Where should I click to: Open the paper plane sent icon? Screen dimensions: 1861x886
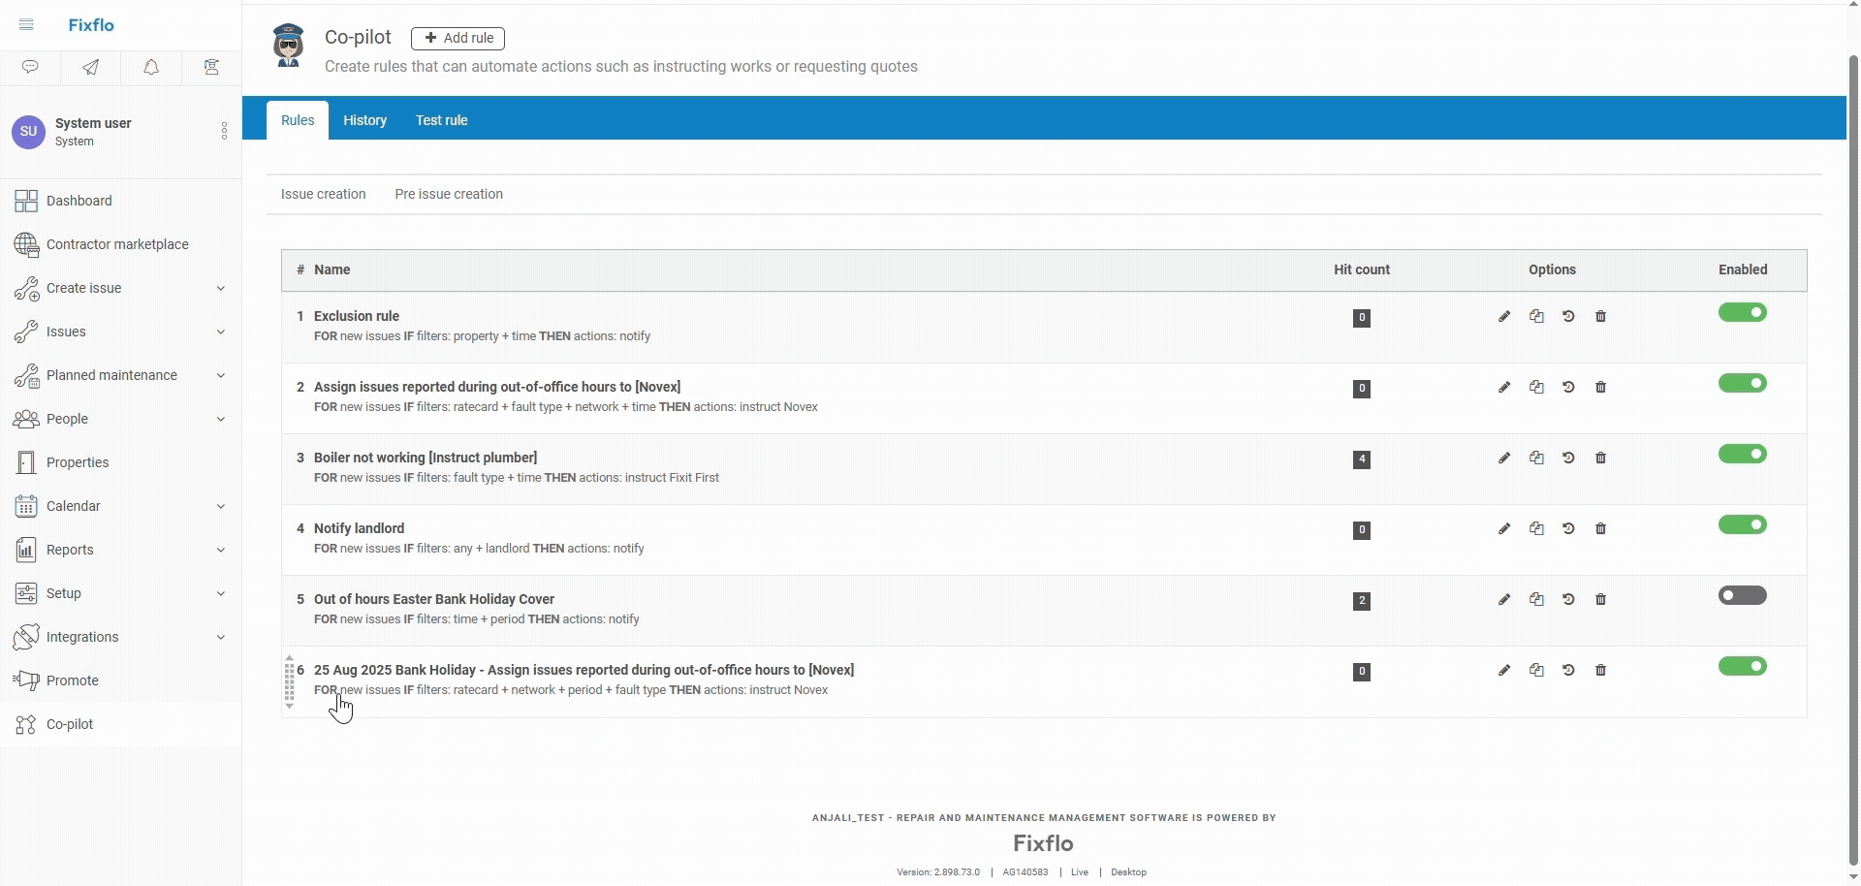click(x=90, y=67)
